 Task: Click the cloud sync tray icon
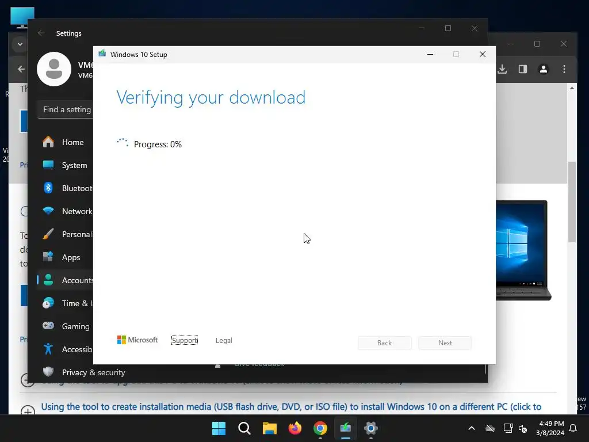pos(490,428)
